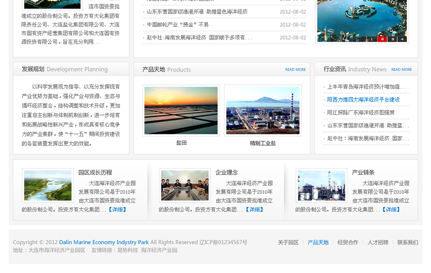Open READ MORE in the 产品天地 Products header

[x=295, y=69]
